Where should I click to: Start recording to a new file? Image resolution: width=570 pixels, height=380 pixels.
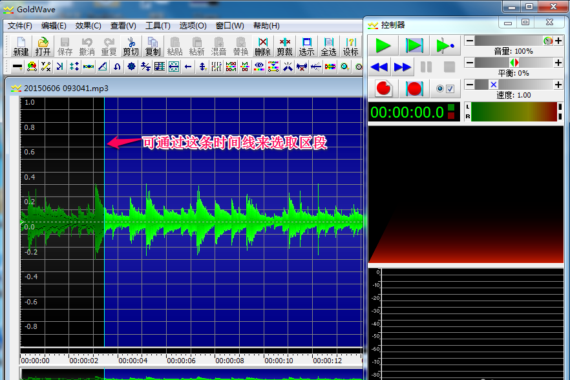coord(383,89)
